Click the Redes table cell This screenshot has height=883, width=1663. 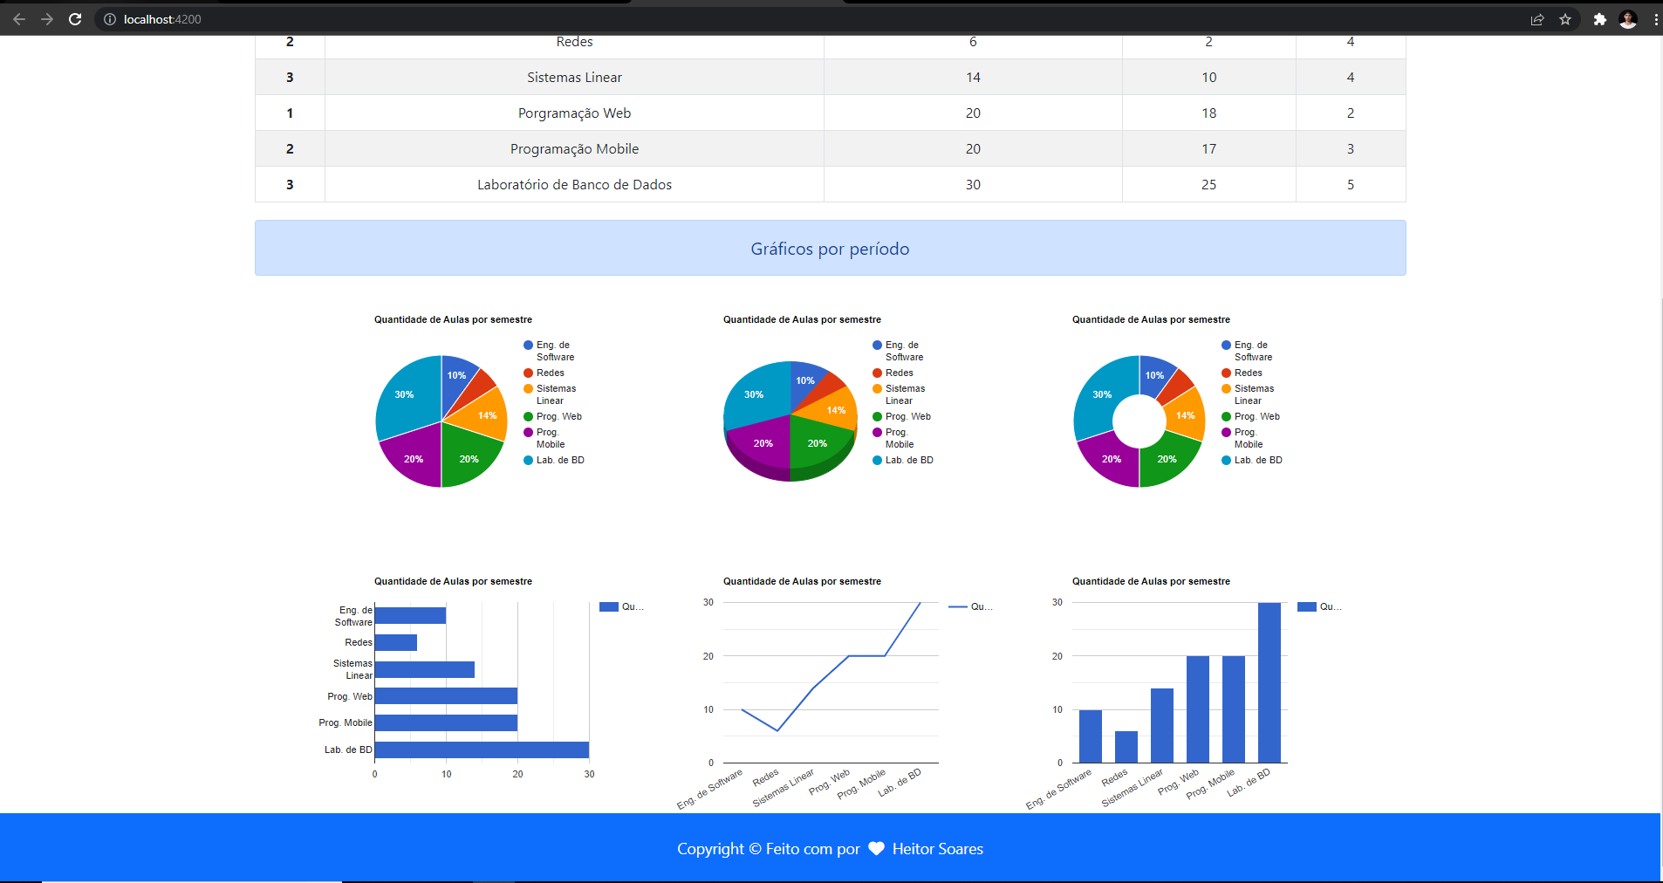574,43
